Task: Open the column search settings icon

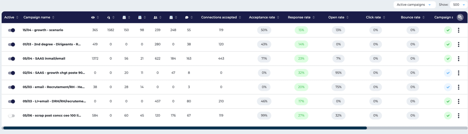Action: point(460,18)
